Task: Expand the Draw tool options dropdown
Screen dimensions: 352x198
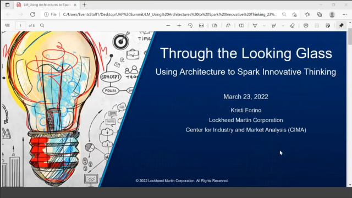Action: [264, 26]
